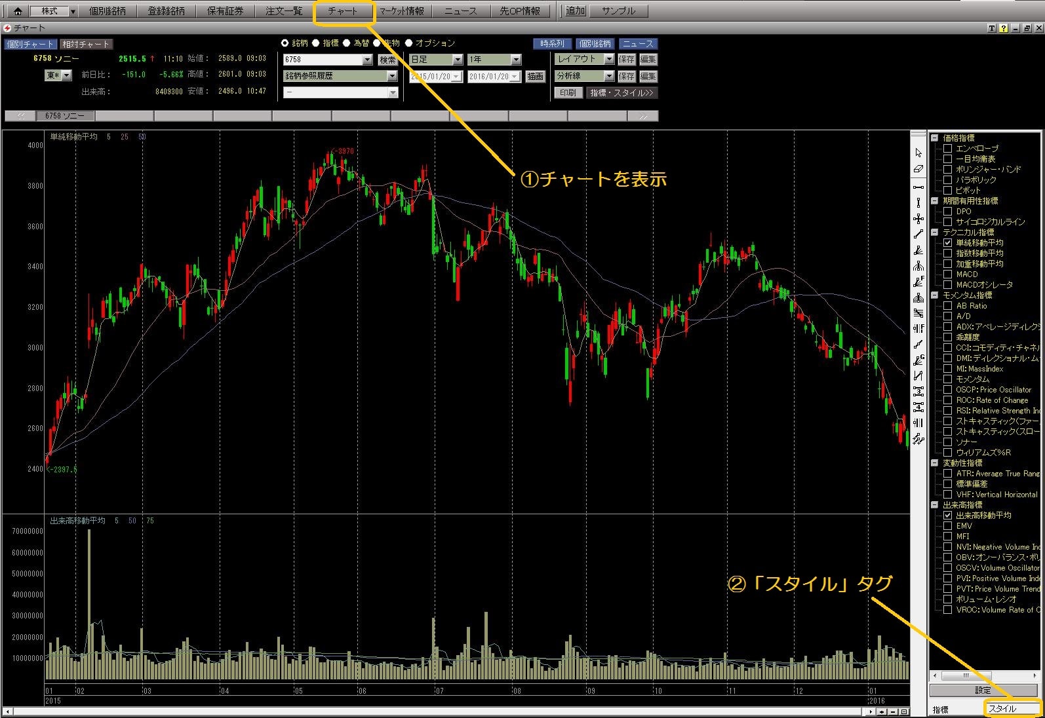
Task: Uncheck the 単純移動平均 indicator
Action: pos(947,242)
